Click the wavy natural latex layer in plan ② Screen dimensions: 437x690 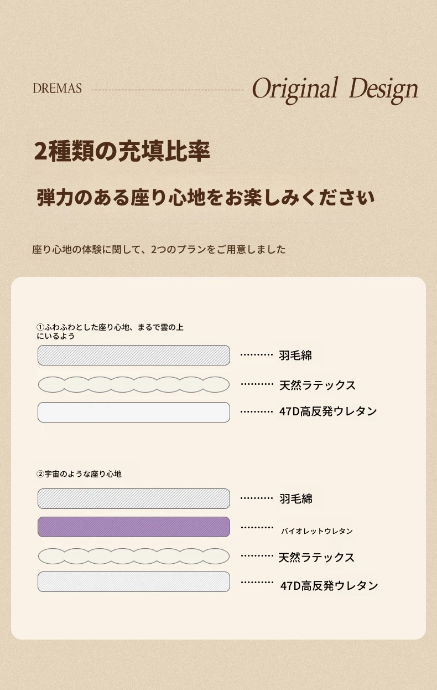134,556
